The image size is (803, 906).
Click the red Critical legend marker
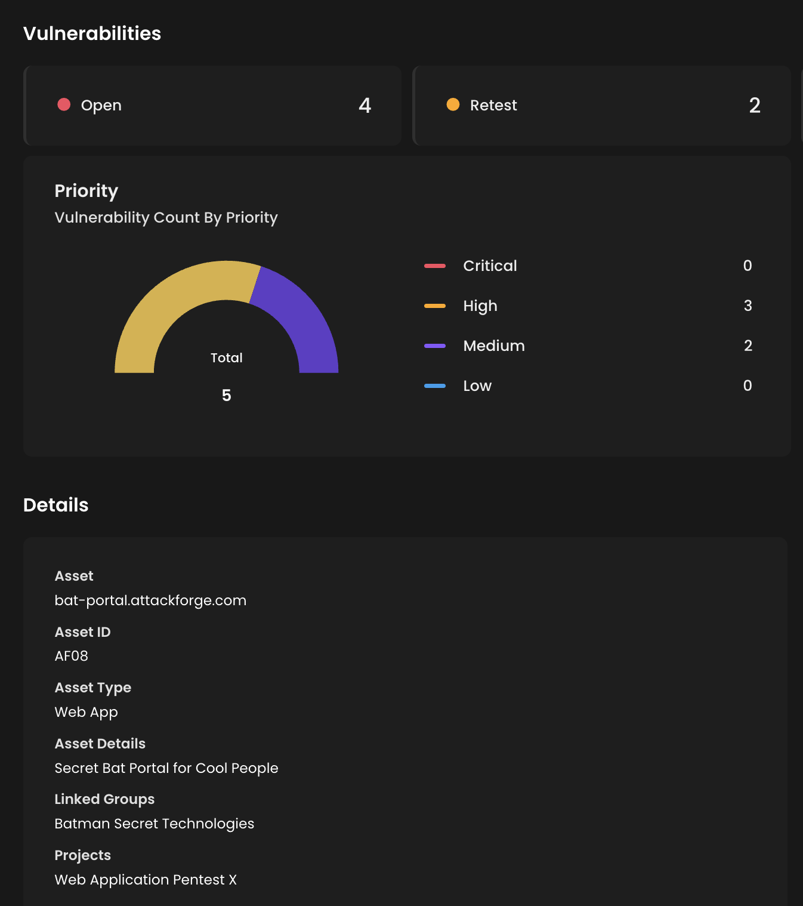(x=435, y=266)
